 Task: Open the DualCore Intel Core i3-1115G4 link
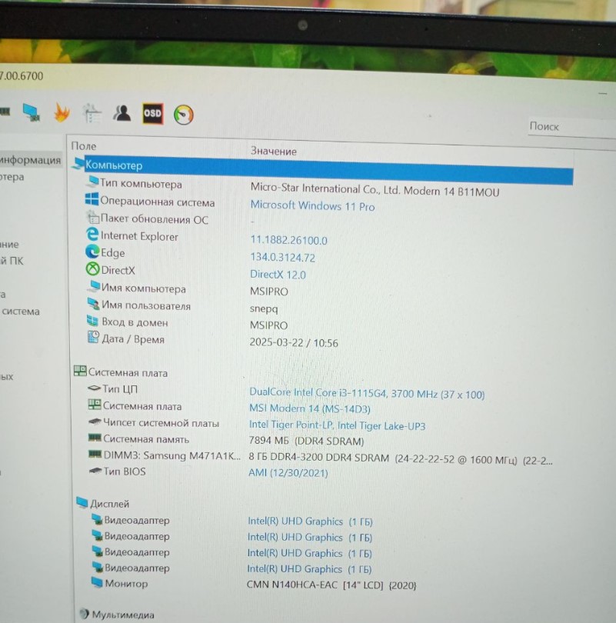(367, 394)
